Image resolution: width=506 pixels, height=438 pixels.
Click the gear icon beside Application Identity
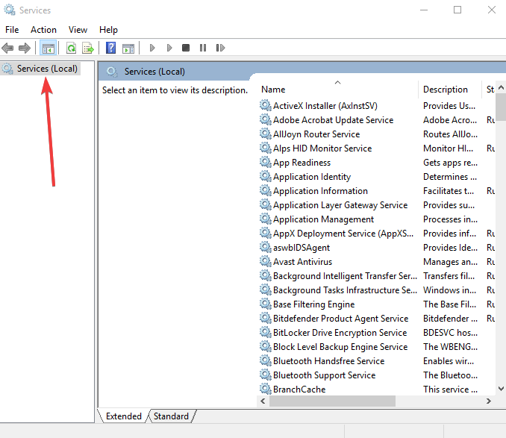tap(266, 176)
